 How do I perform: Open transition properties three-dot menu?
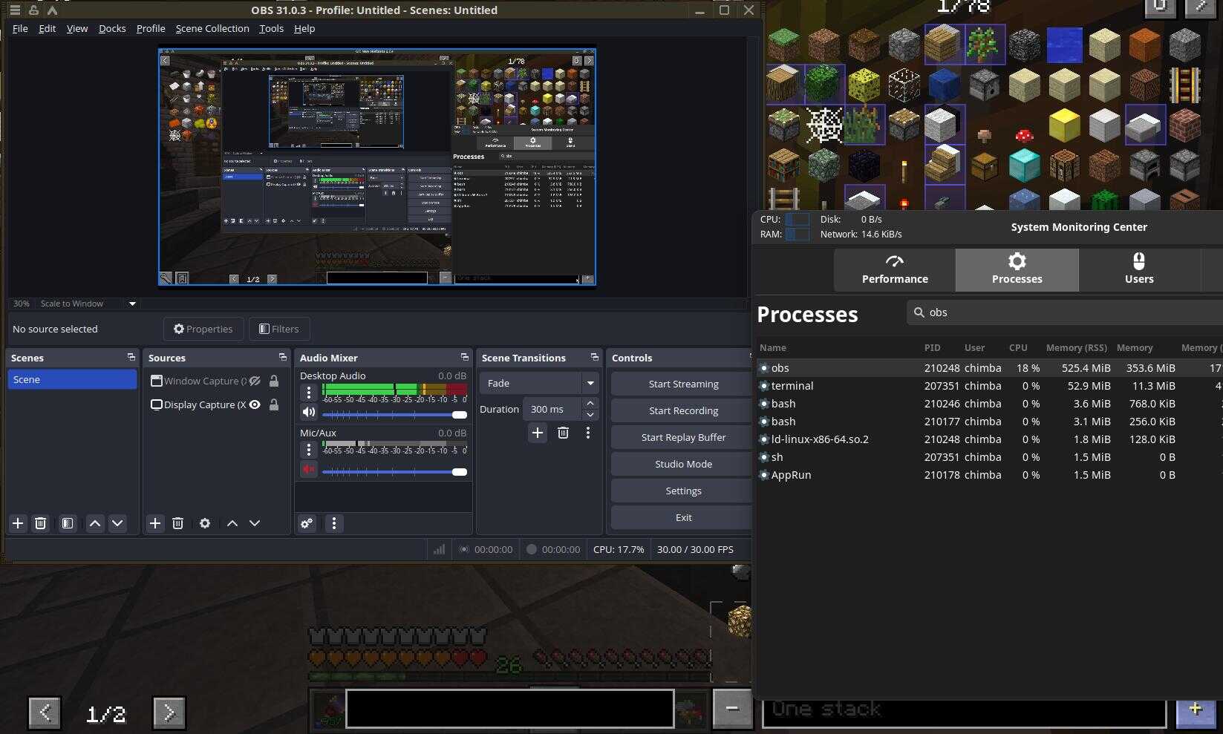[588, 433]
